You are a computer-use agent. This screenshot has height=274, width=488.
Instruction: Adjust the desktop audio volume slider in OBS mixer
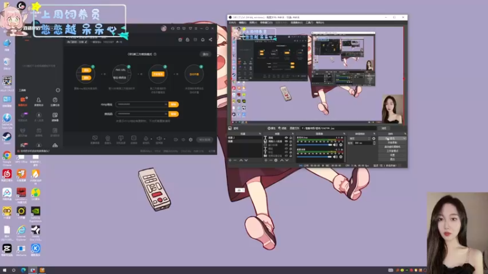pos(314,157)
